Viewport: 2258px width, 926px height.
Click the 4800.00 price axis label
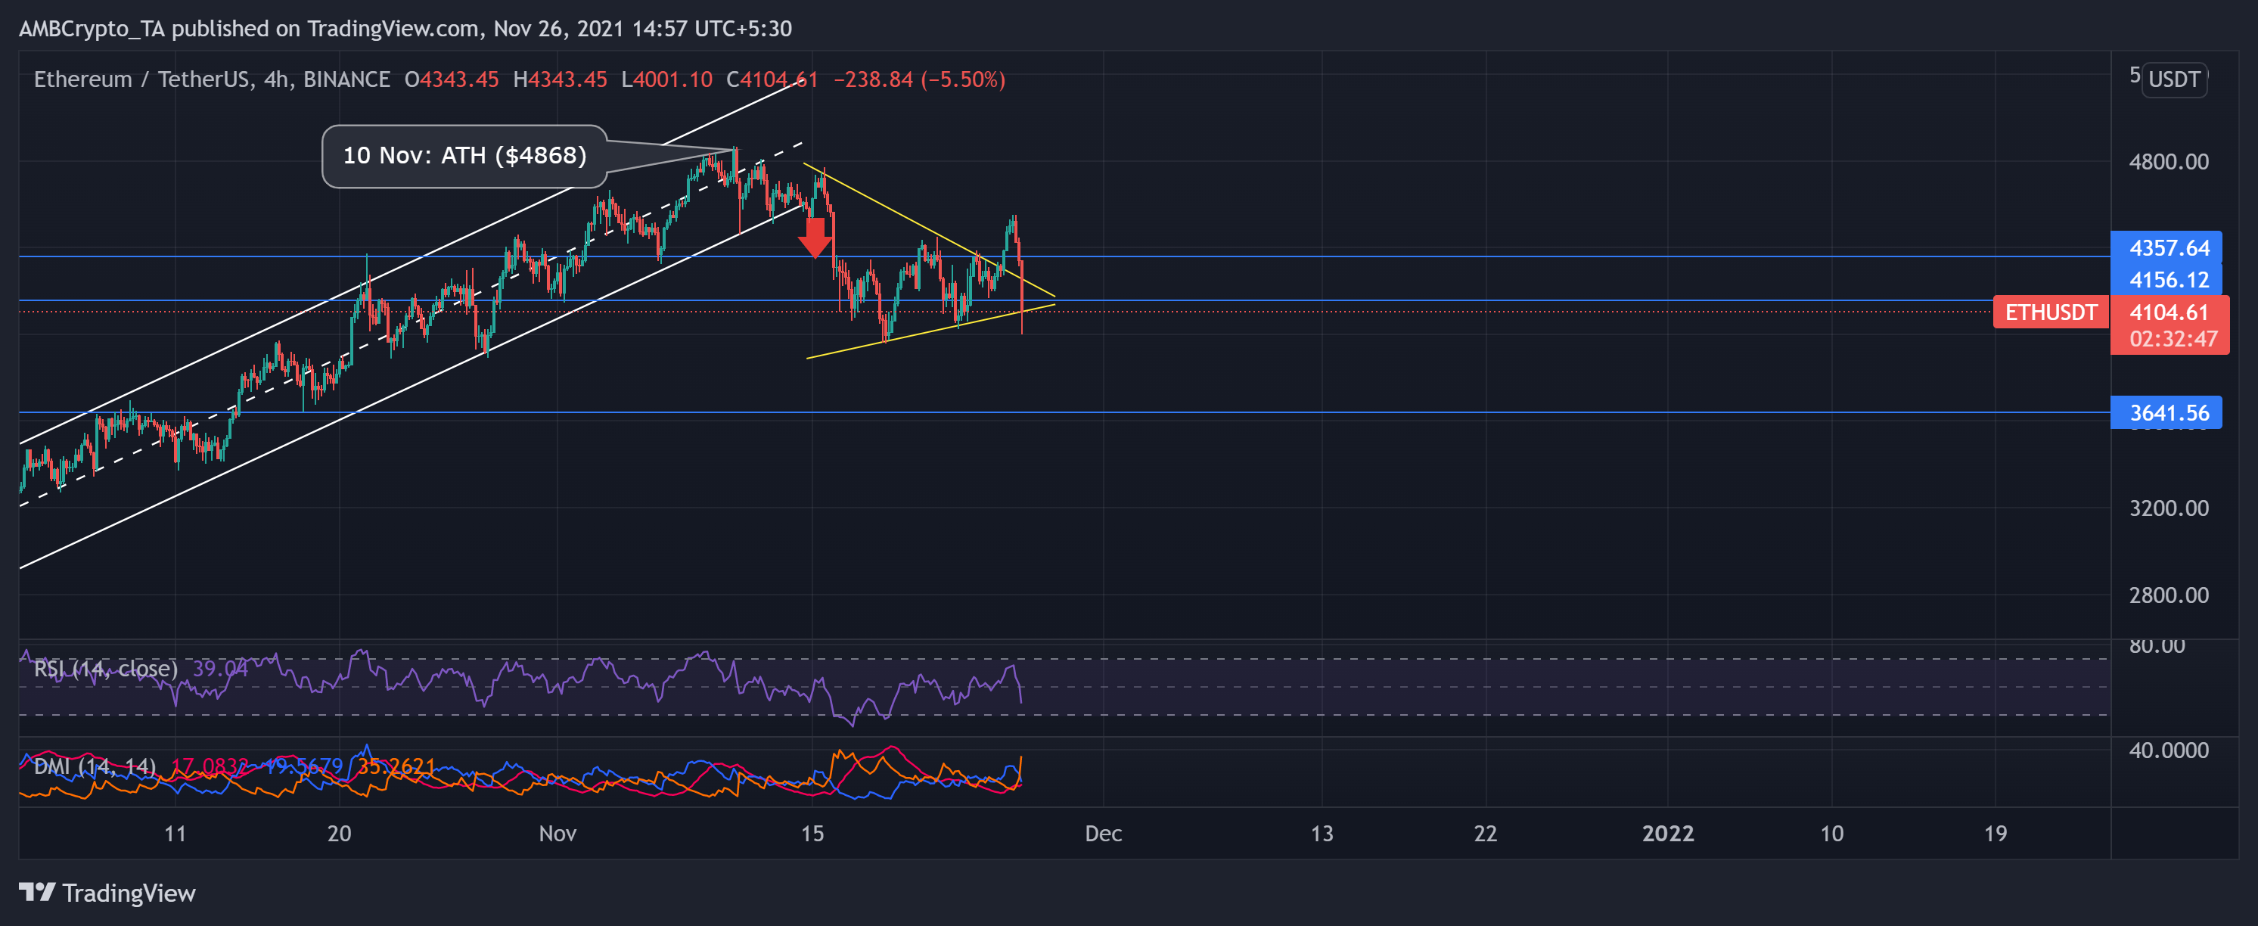2169,161
